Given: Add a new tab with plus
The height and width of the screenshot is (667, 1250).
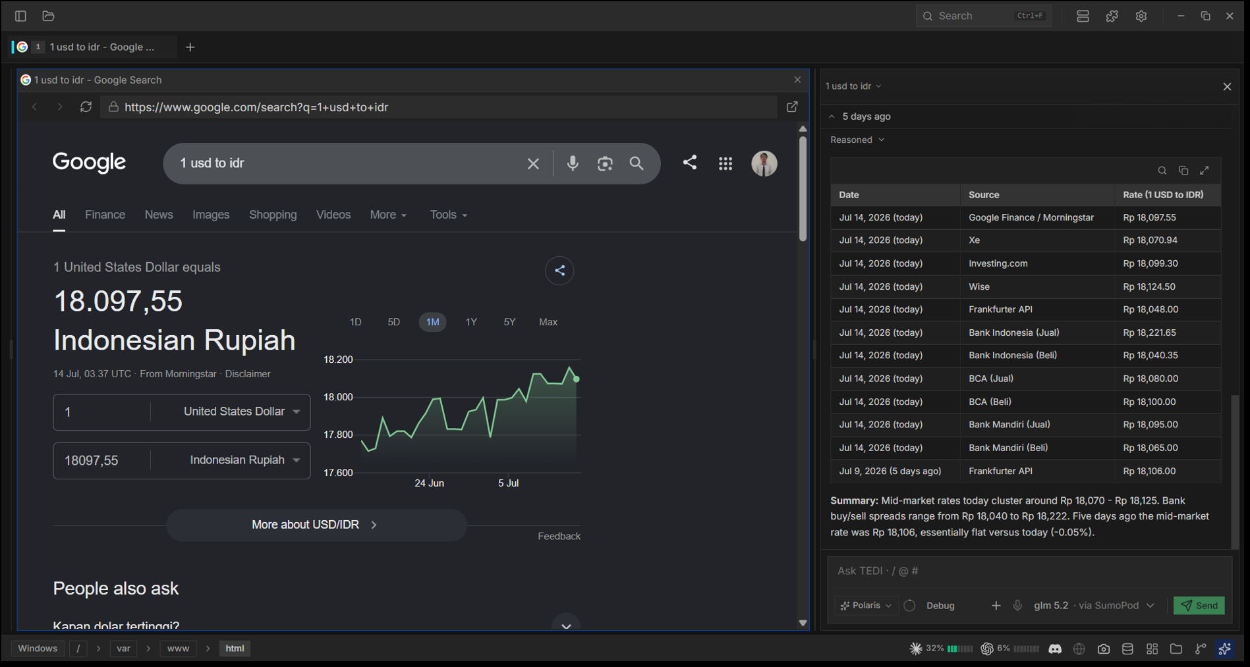Looking at the screenshot, I should point(190,47).
